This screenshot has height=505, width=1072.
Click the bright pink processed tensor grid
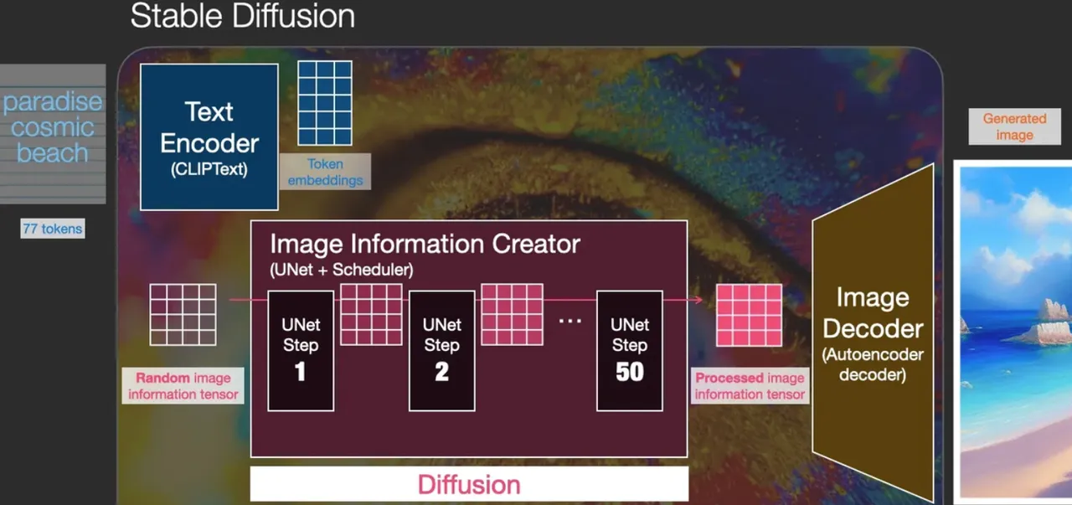[749, 314]
